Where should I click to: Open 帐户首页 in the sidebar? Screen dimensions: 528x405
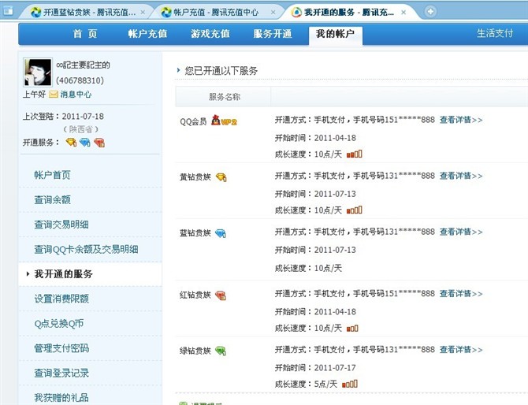[x=52, y=175]
